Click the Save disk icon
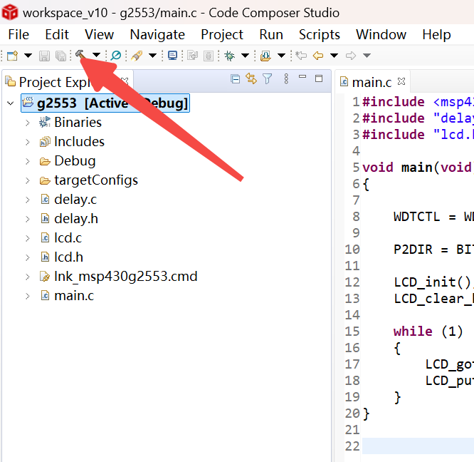This screenshot has height=462, width=474. 44,56
